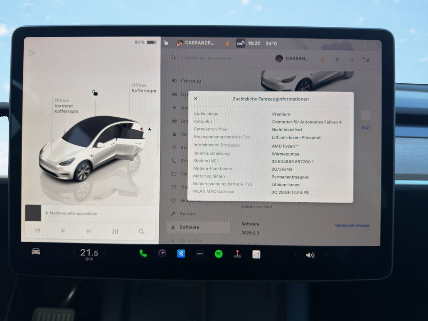Select the Software settings menu

coord(198,227)
